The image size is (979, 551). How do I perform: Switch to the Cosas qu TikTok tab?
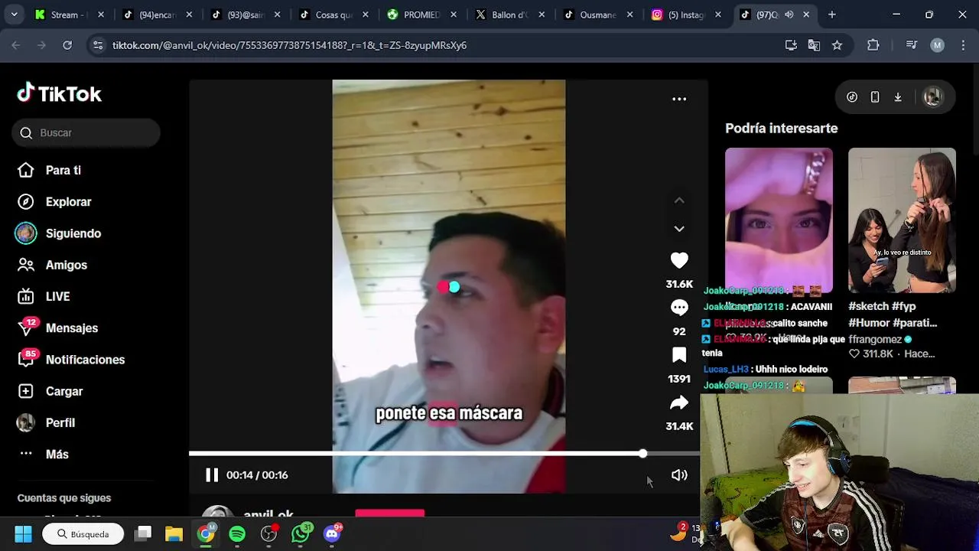click(x=334, y=15)
